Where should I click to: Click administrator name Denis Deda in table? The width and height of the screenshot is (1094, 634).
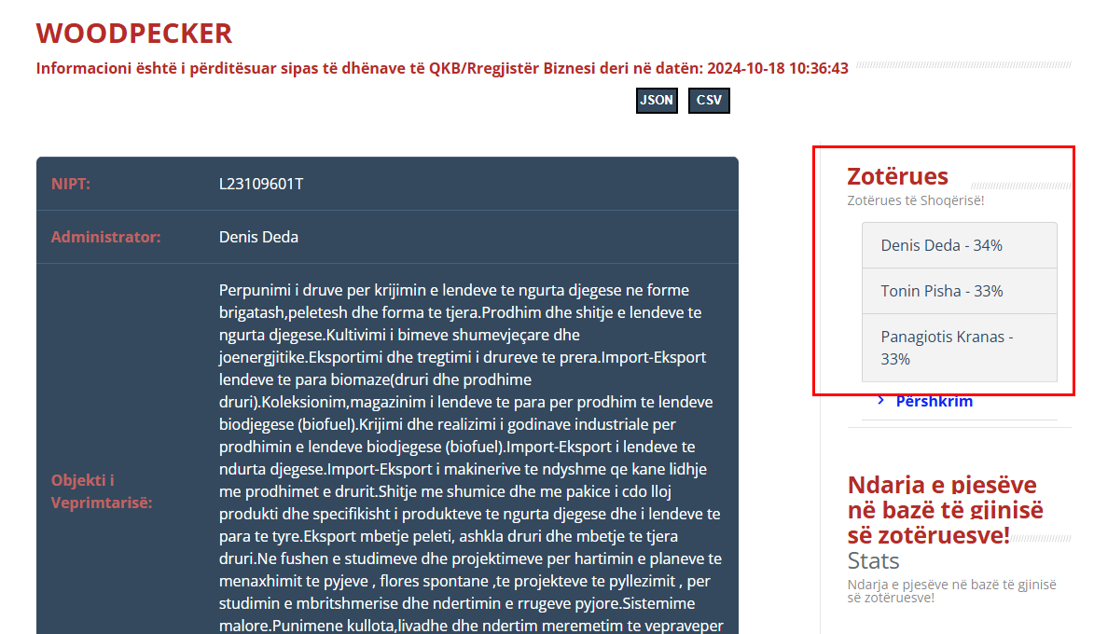pos(258,237)
